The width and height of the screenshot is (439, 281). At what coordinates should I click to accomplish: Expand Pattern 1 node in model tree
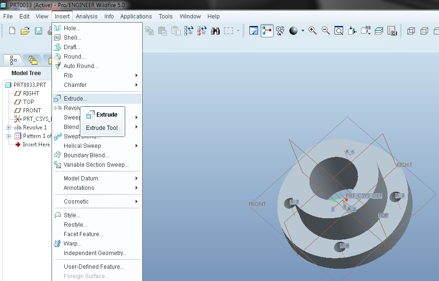point(9,136)
